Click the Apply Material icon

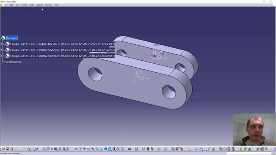click(166, 149)
